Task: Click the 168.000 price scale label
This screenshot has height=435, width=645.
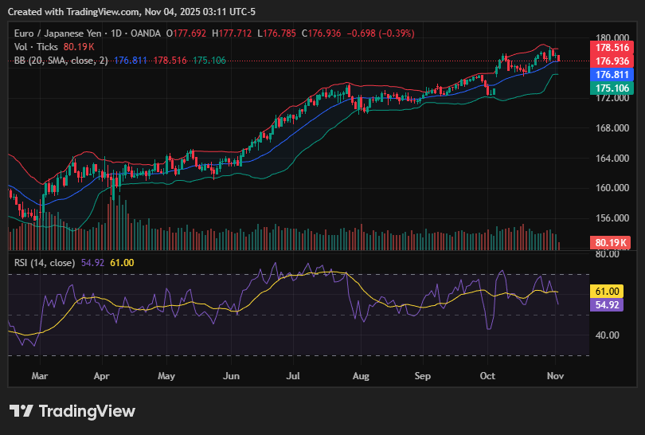Action: 613,128
